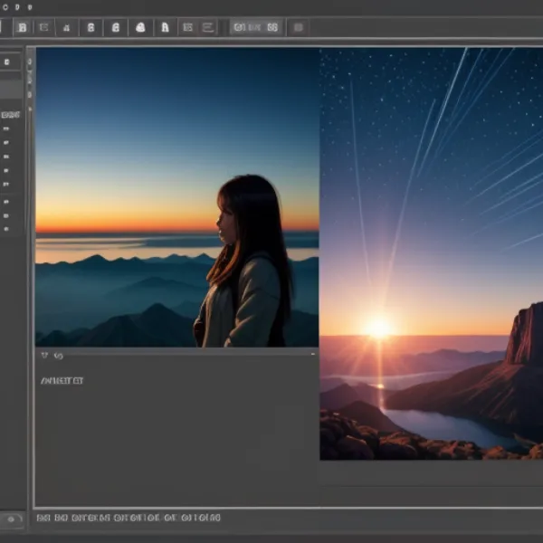This screenshot has width=543, height=543.
Task: Click the first toolbar icon with letter B
Action: click(24, 27)
